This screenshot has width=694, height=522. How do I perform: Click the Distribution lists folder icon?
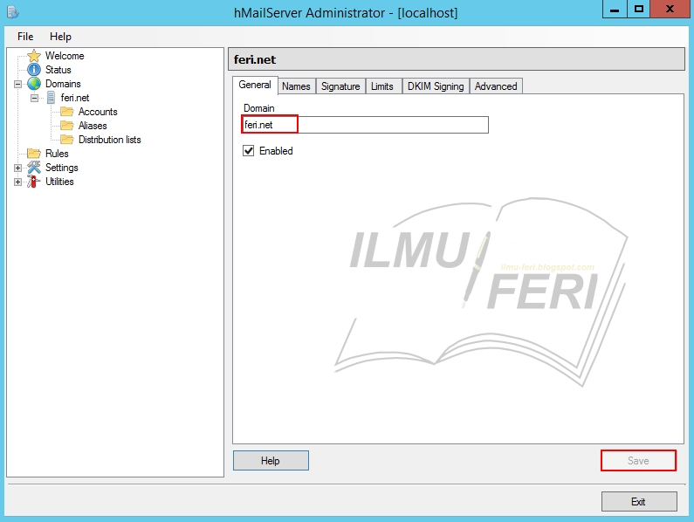[67, 140]
